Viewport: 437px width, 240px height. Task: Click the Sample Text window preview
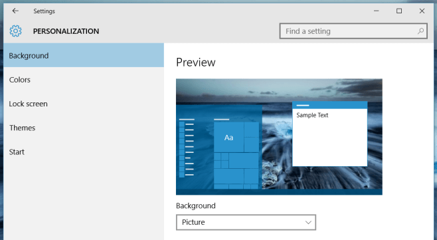click(x=329, y=134)
